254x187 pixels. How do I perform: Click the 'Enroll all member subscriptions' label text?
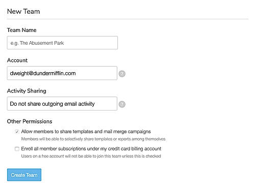[x=91, y=149]
